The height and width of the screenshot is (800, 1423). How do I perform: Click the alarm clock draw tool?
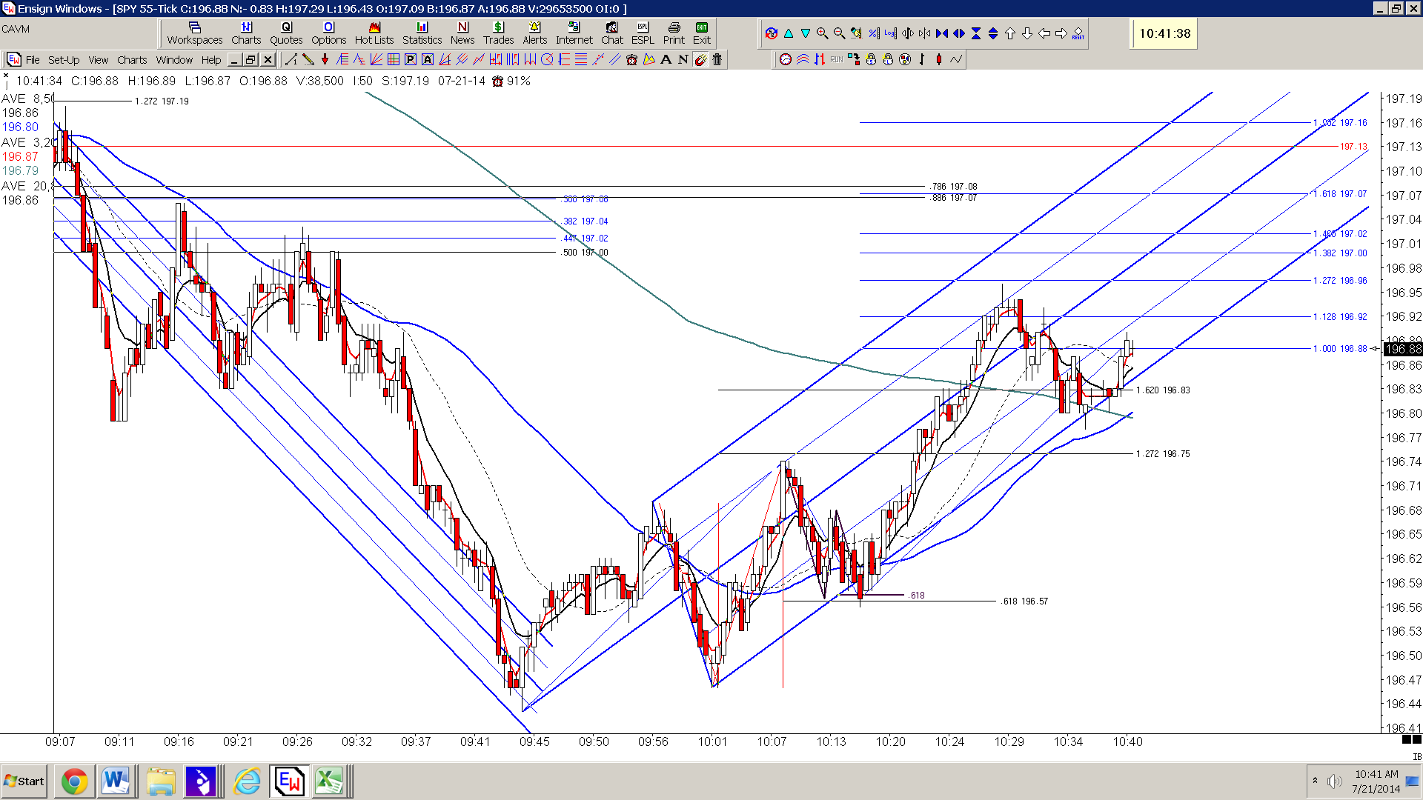point(631,59)
